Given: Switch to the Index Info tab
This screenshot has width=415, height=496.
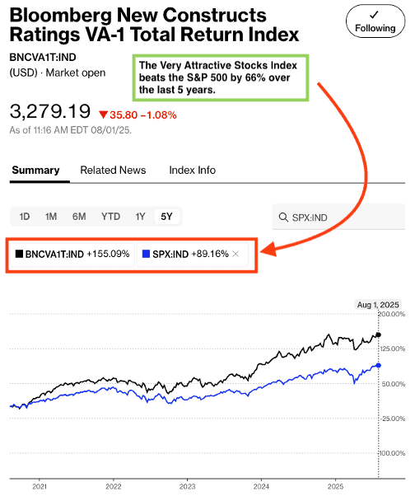Looking at the screenshot, I should 192,171.
